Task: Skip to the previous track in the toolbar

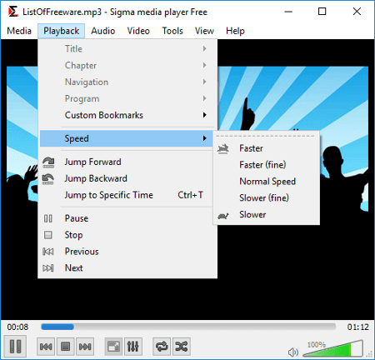Action: pos(46,347)
